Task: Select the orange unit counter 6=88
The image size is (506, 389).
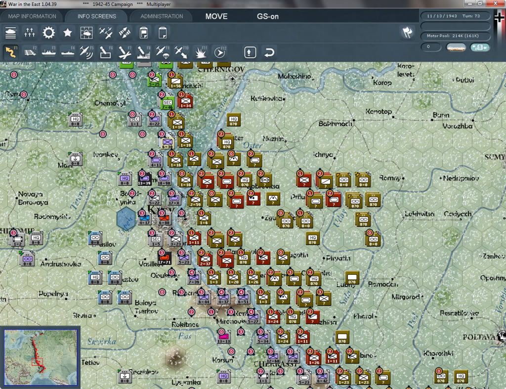Action: click(164, 218)
